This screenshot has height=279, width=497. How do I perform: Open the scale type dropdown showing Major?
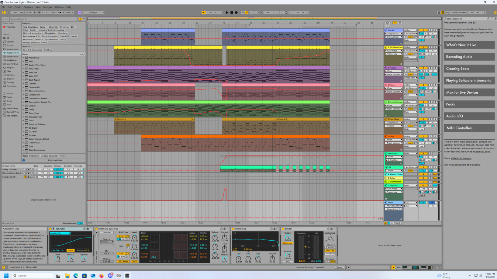tap(98, 13)
